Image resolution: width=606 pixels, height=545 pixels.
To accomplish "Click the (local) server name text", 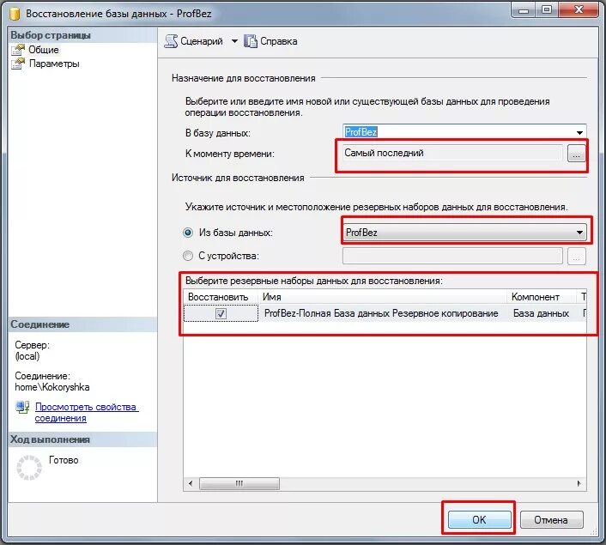I will [x=27, y=356].
